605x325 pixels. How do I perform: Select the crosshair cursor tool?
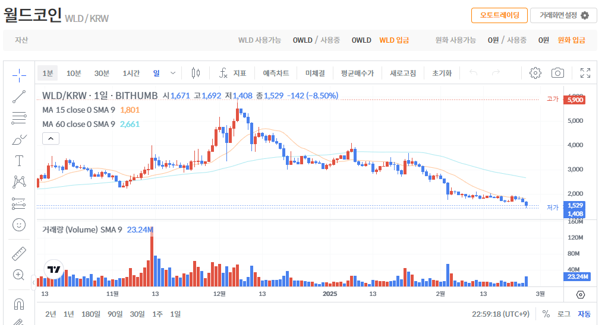pyautogui.click(x=19, y=75)
